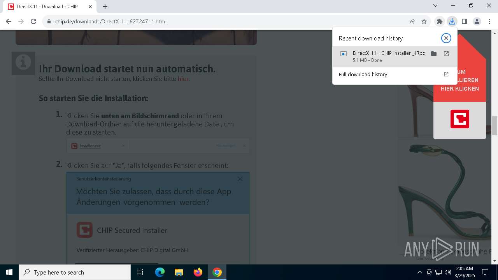Close the DirectX 11 browser tab
Viewport: 498px width, 280px height.
pos(90,7)
